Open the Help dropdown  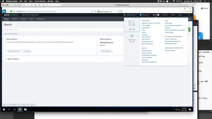coord(173,15)
